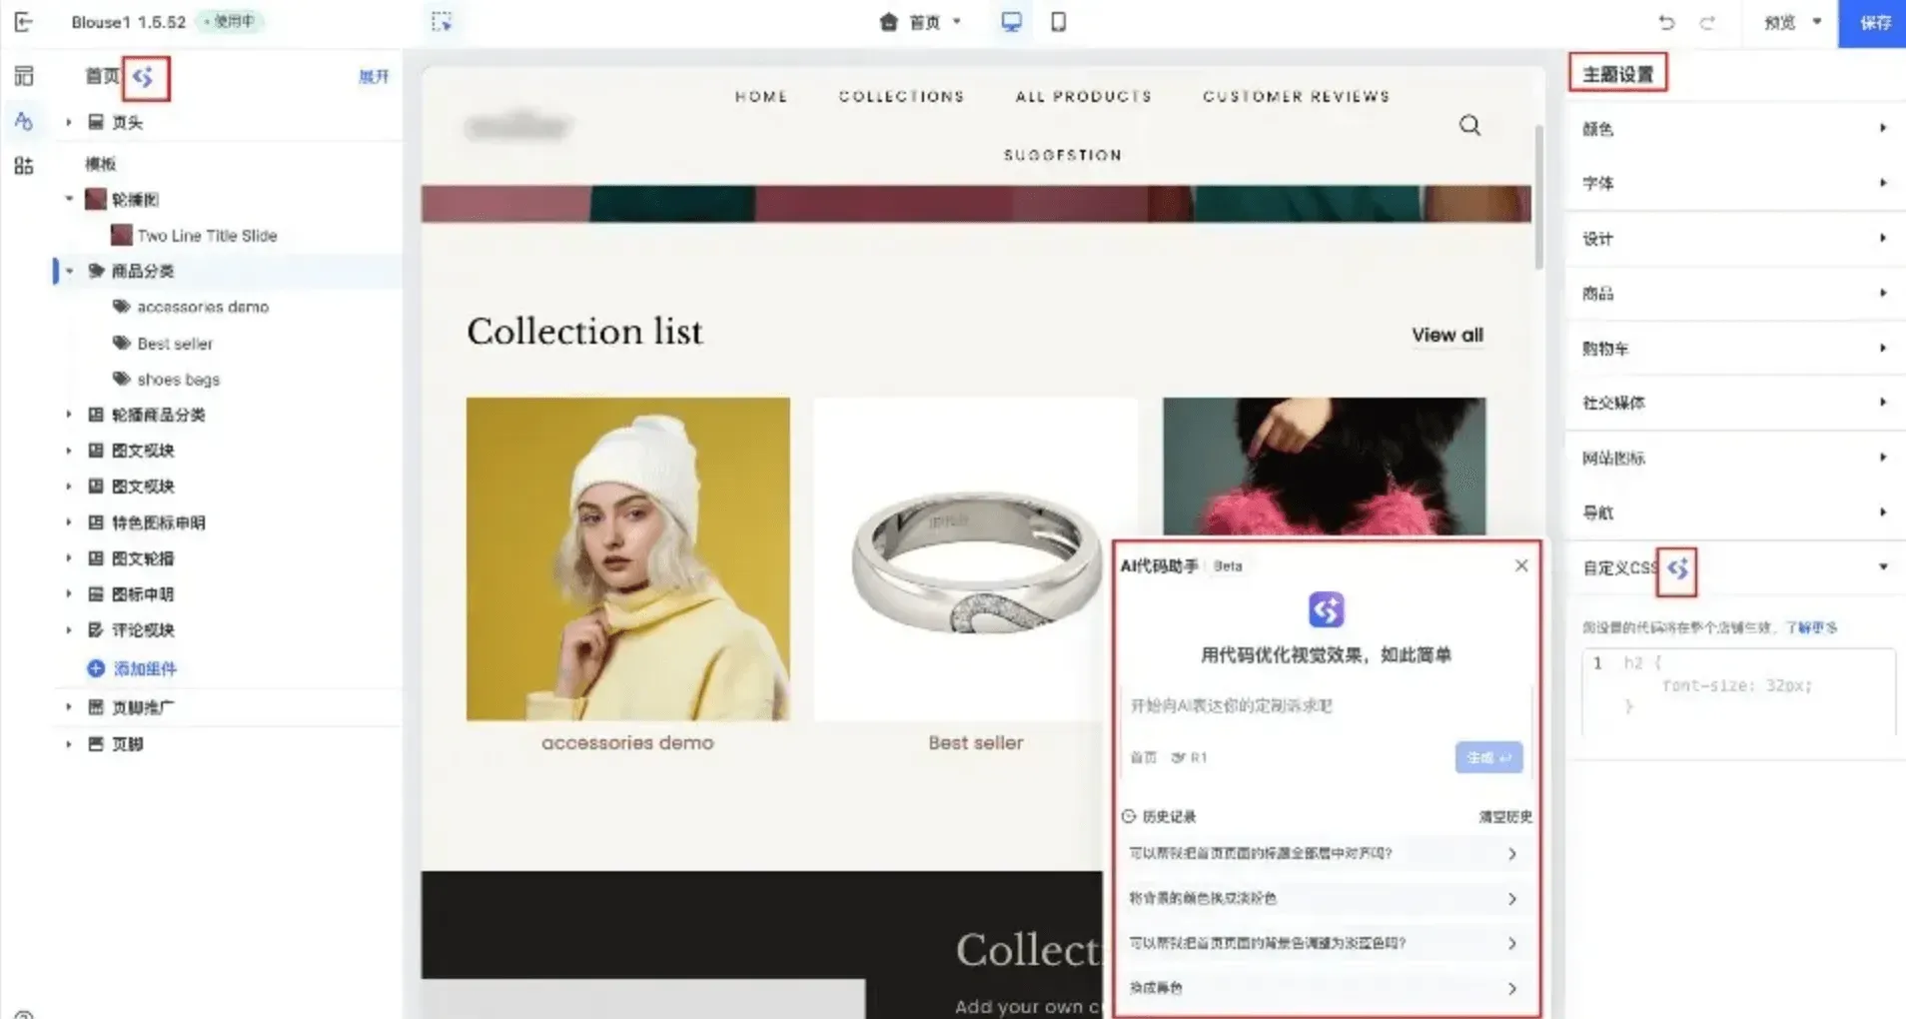Click the 添加组件 add component link

pyautogui.click(x=144, y=668)
